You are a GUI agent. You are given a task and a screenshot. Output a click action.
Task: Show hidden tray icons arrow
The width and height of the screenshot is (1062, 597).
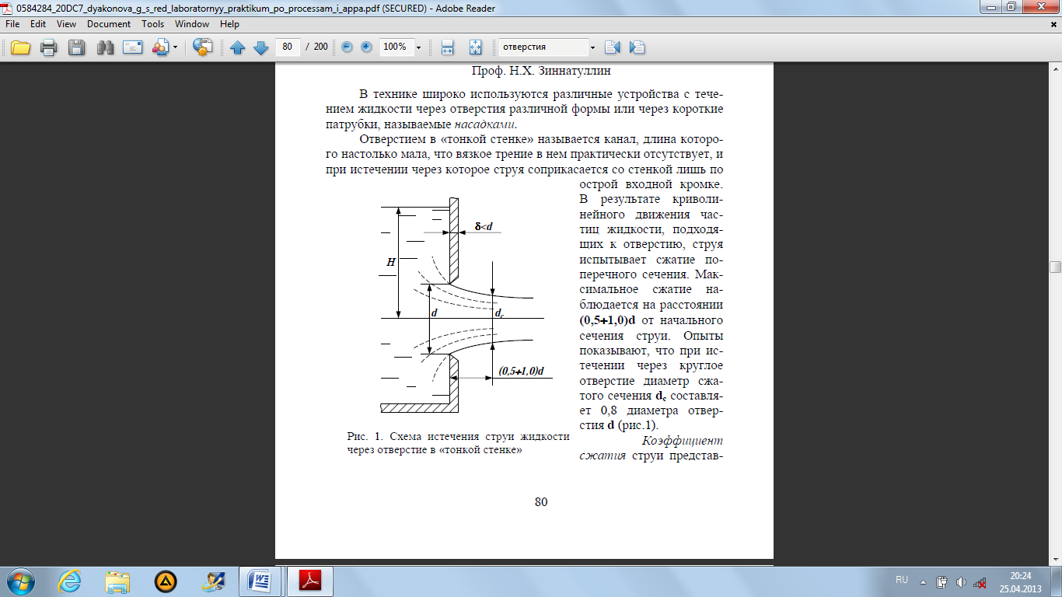coord(923,581)
